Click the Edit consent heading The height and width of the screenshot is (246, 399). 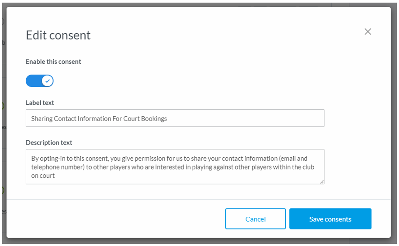58,35
